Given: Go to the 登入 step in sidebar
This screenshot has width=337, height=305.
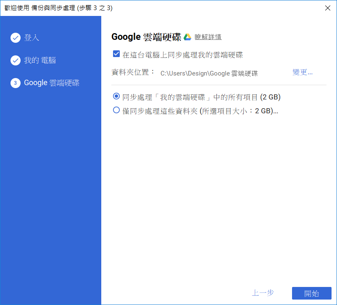Looking at the screenshot, I should coord(32,38).
